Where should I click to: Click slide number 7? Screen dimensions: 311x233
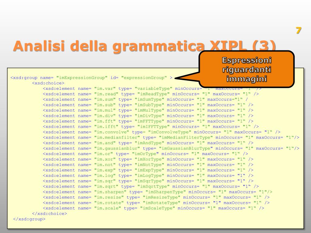pyautogui.click(x=299, y=30)
